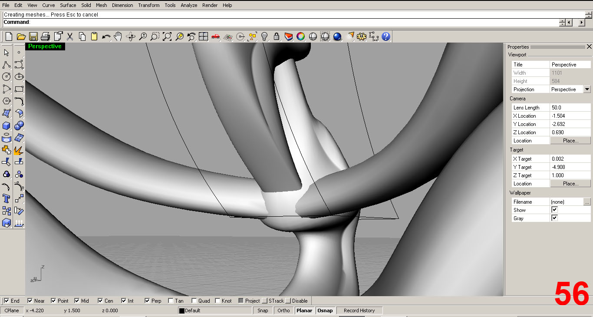This screenshot has width=593, height=317.
Task: Select the Polyline tool in sidebar
Action: click(7, 65)
